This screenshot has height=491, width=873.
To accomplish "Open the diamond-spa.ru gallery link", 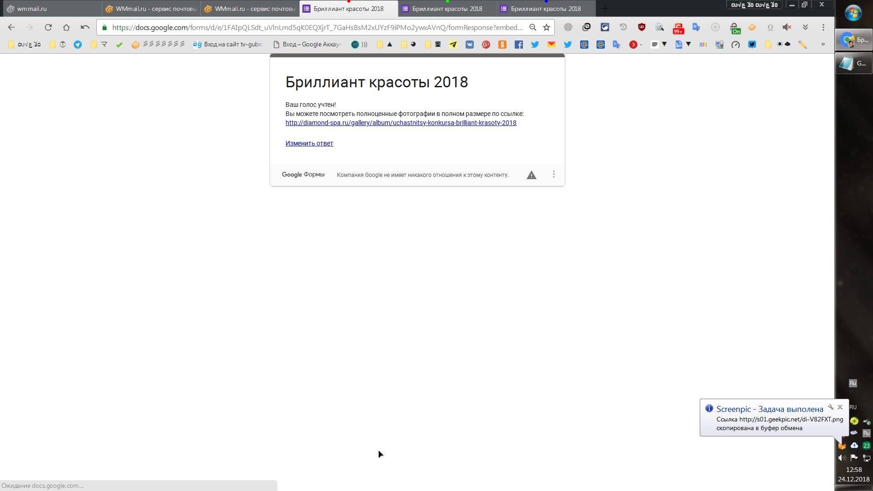I will pyautogui.click(x=401, y=123).
